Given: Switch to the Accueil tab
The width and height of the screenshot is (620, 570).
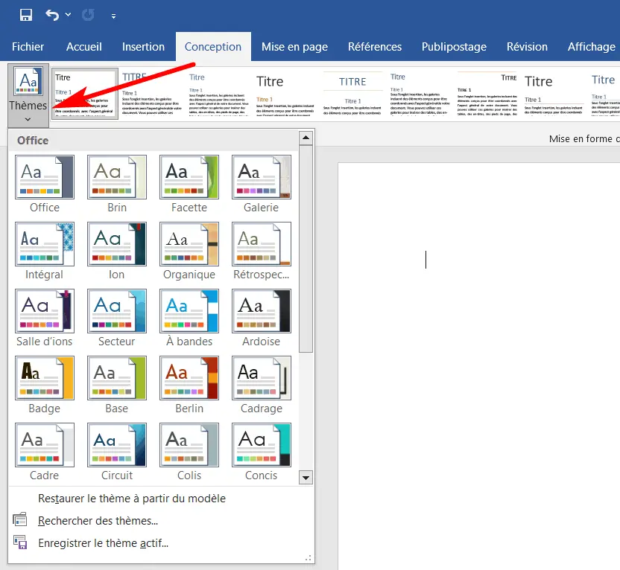Looking at the screenshot, I should click(83, 47).
